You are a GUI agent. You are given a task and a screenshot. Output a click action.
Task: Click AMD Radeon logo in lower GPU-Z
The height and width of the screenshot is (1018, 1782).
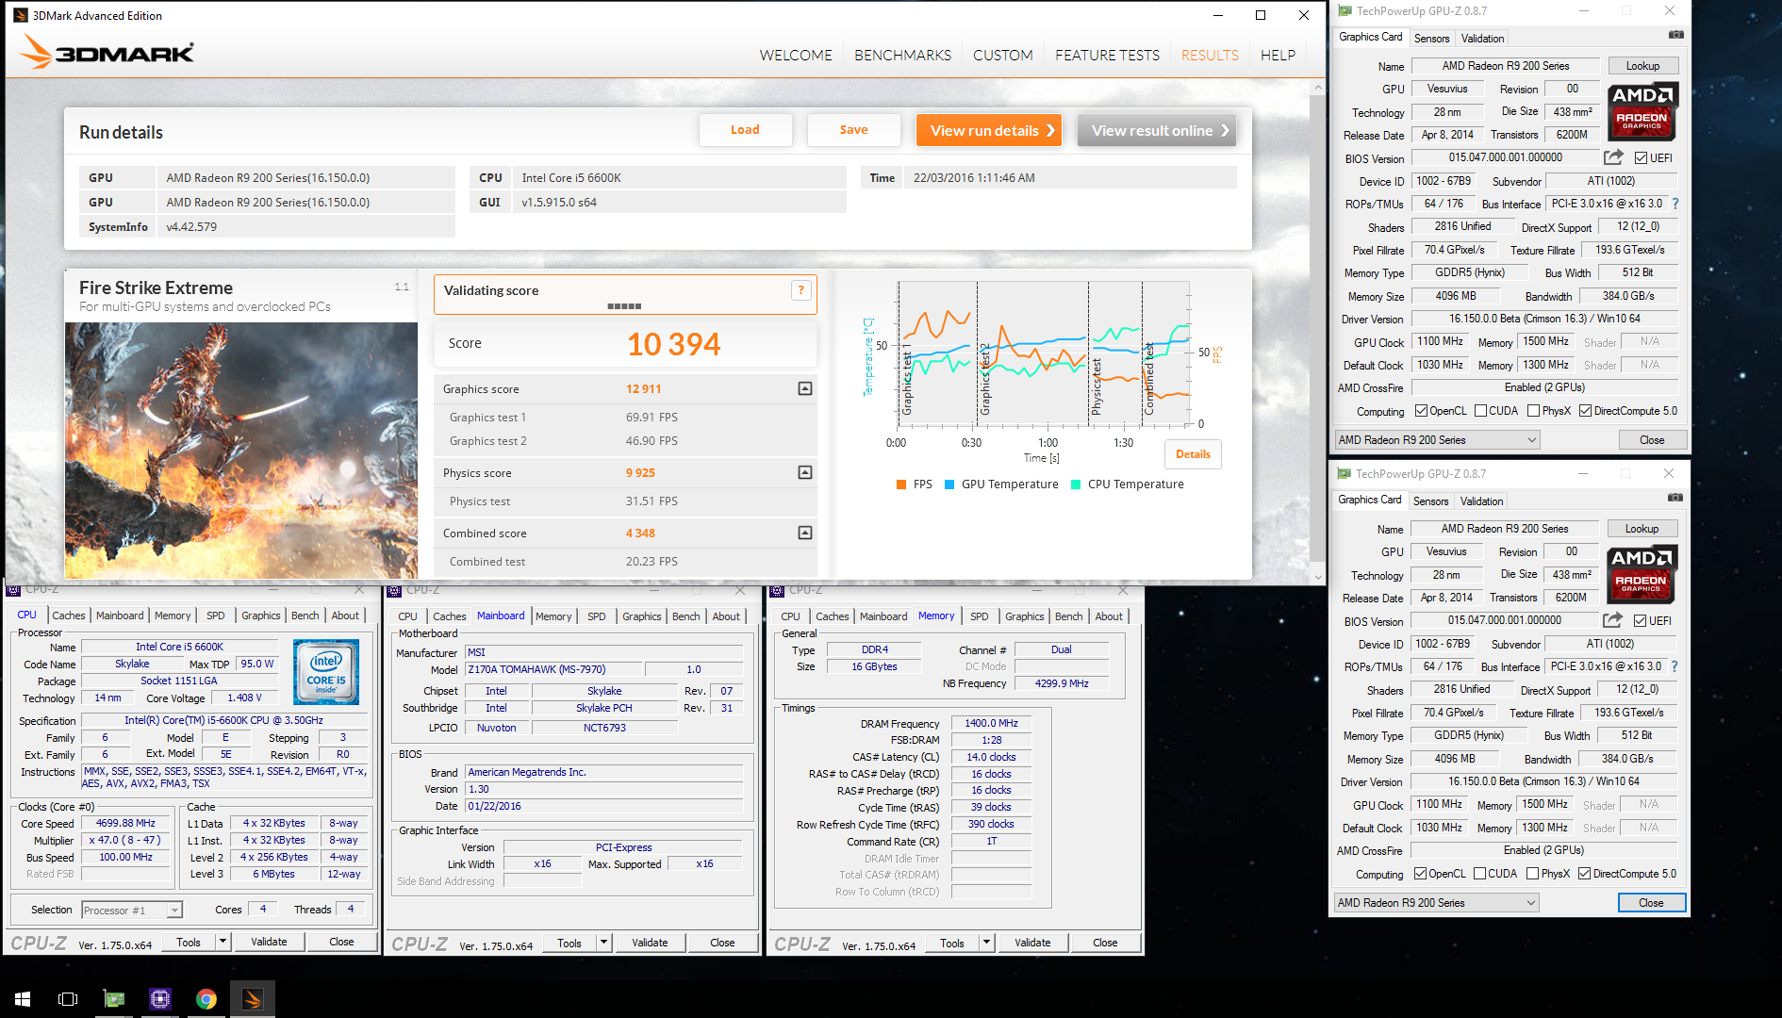(1642, 574)
